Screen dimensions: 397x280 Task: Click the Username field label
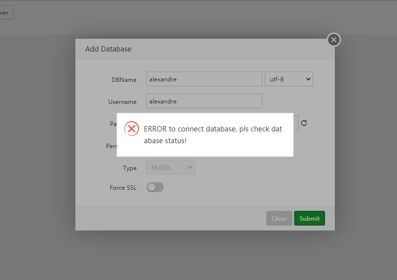122,102
